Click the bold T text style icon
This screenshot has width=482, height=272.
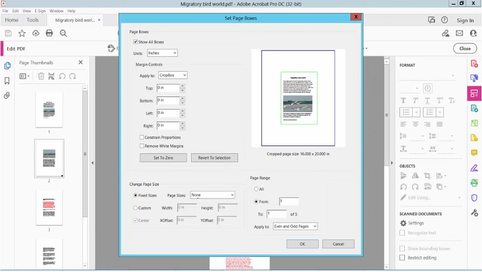[403, 100]
